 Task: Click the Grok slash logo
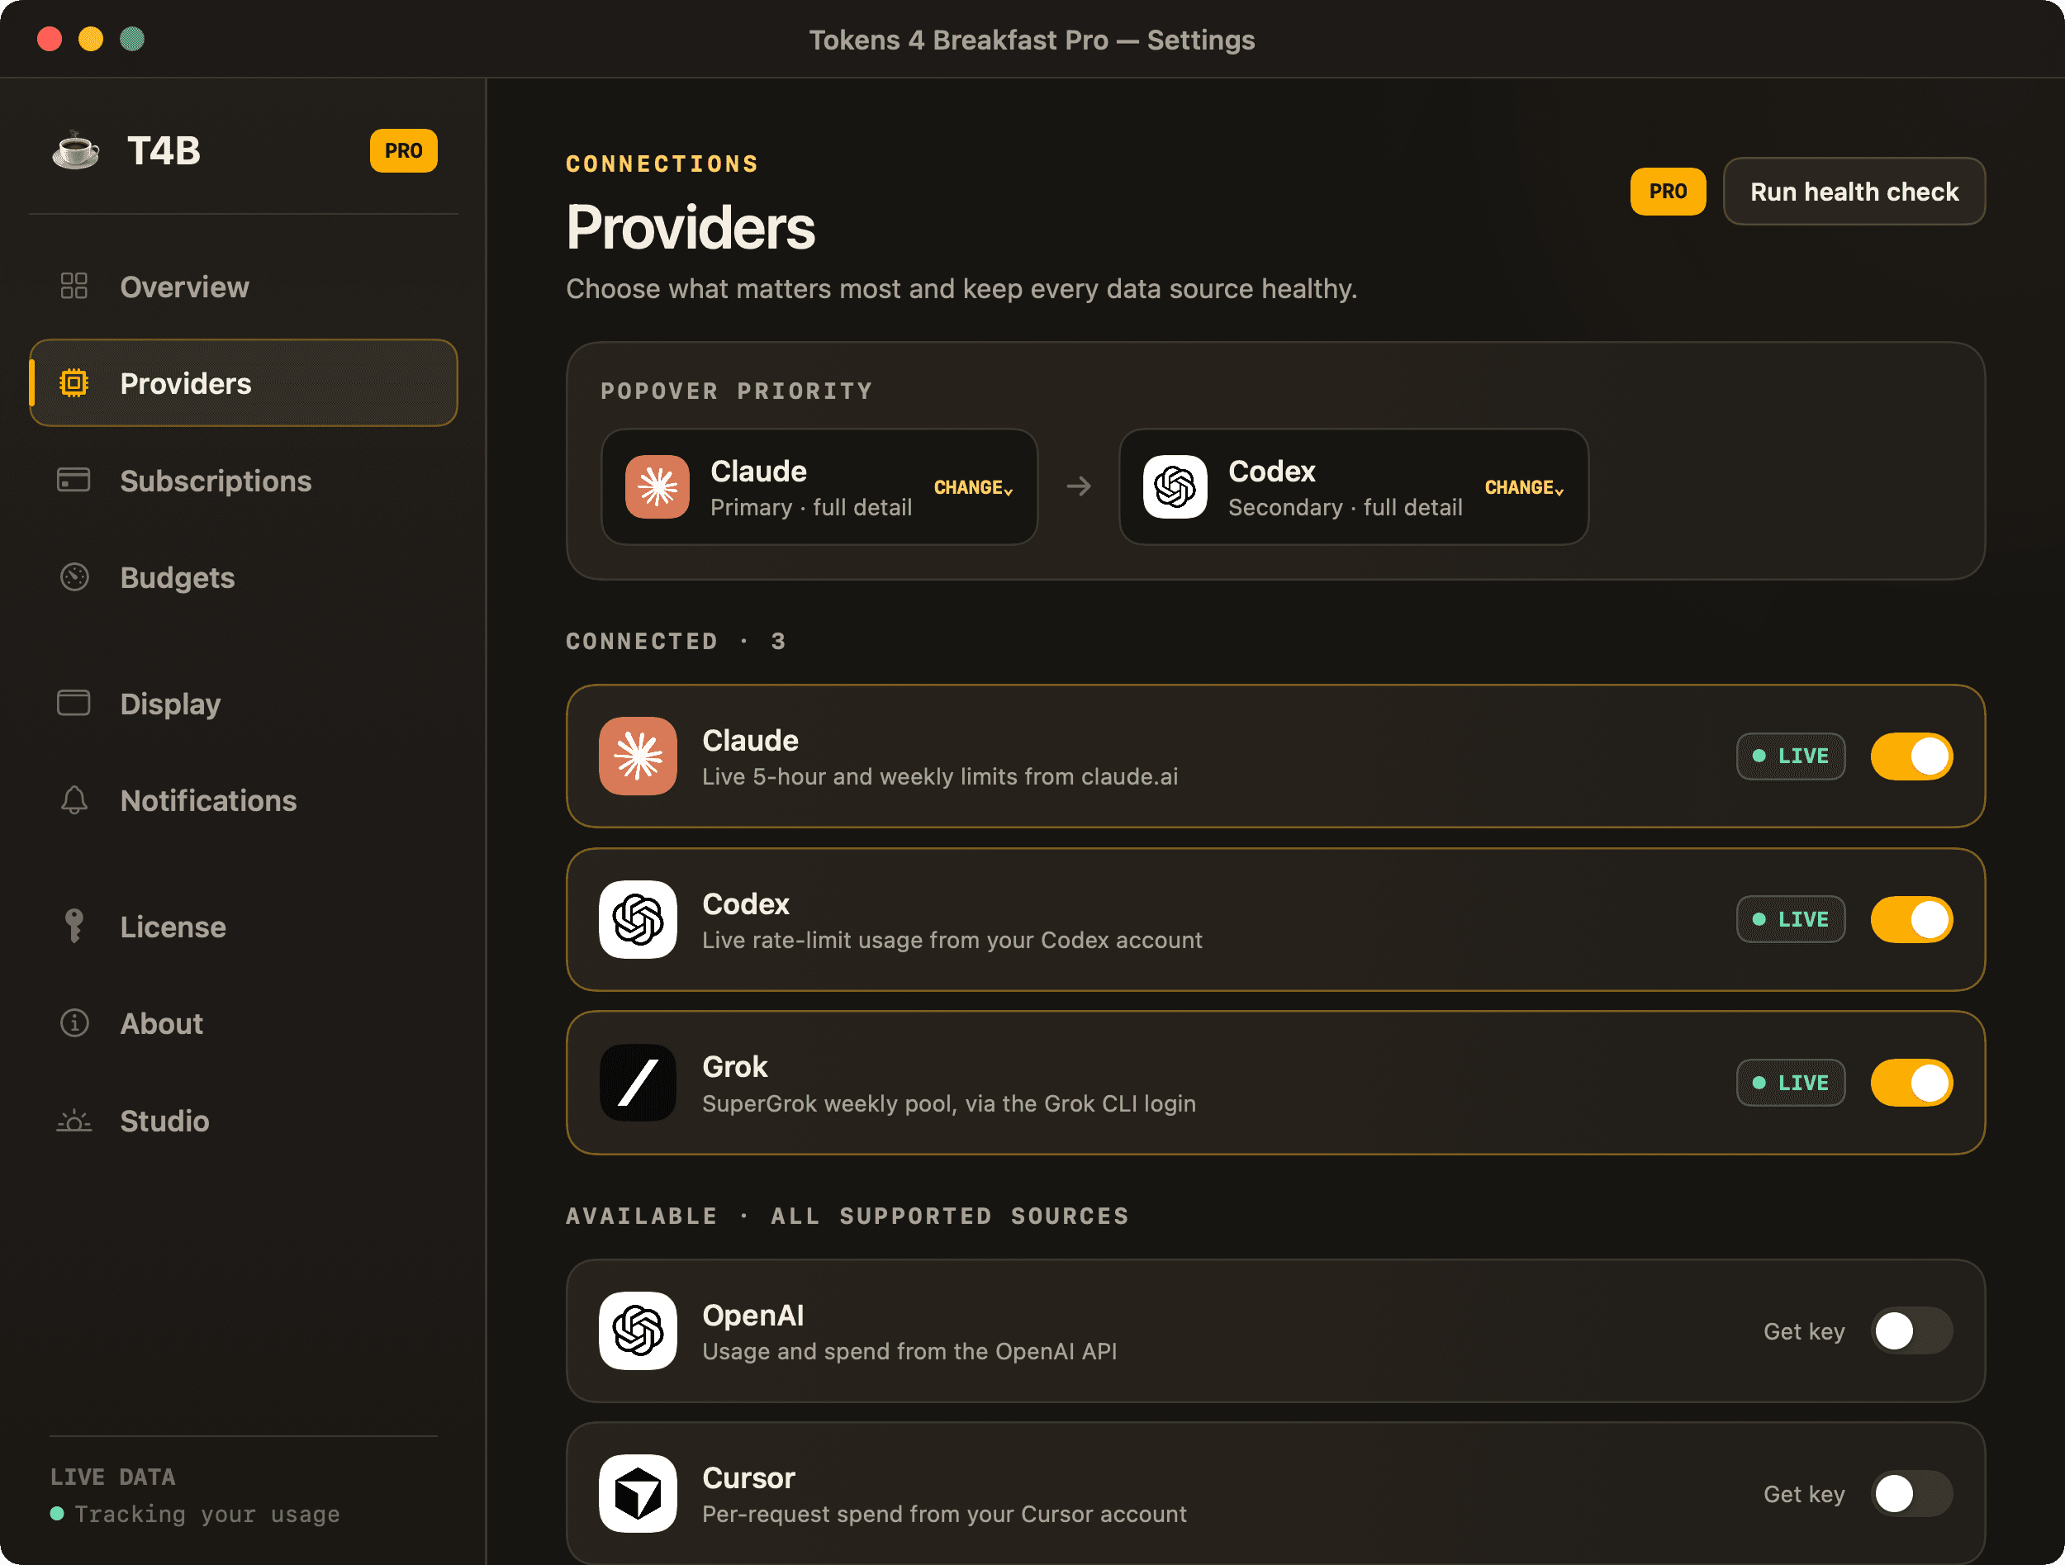coord(638,1083)
